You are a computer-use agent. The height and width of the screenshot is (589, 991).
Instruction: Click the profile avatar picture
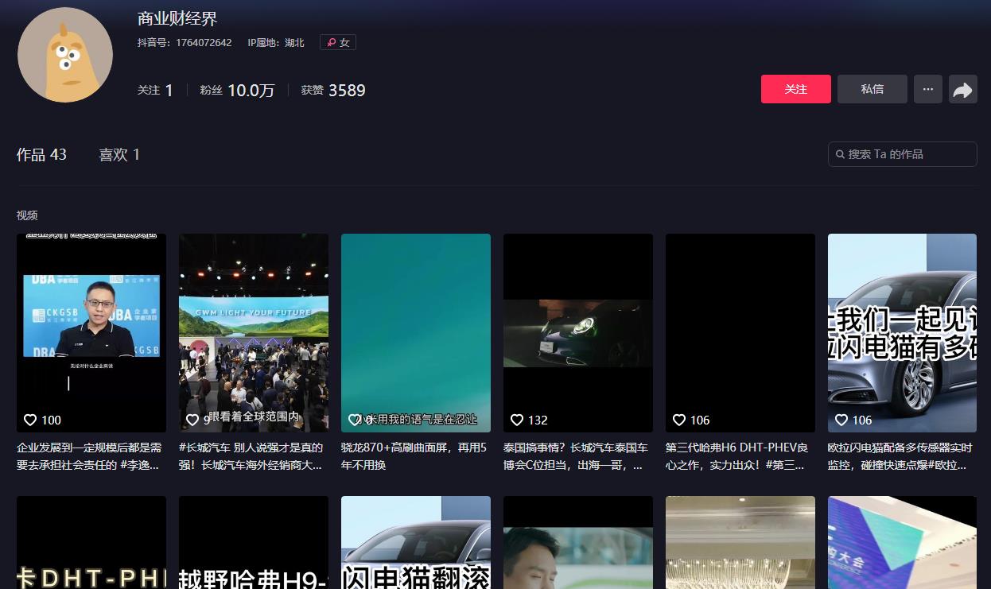tap(65, 55)
